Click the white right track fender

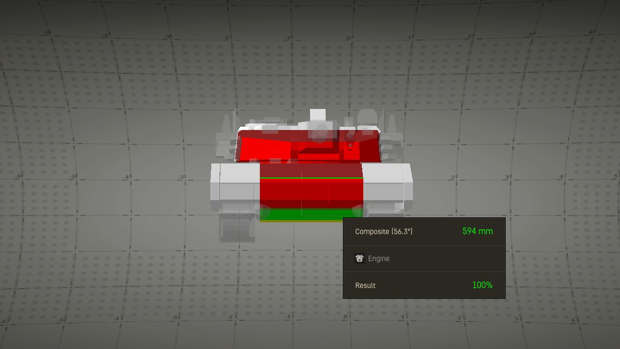[x=388, y=182]
